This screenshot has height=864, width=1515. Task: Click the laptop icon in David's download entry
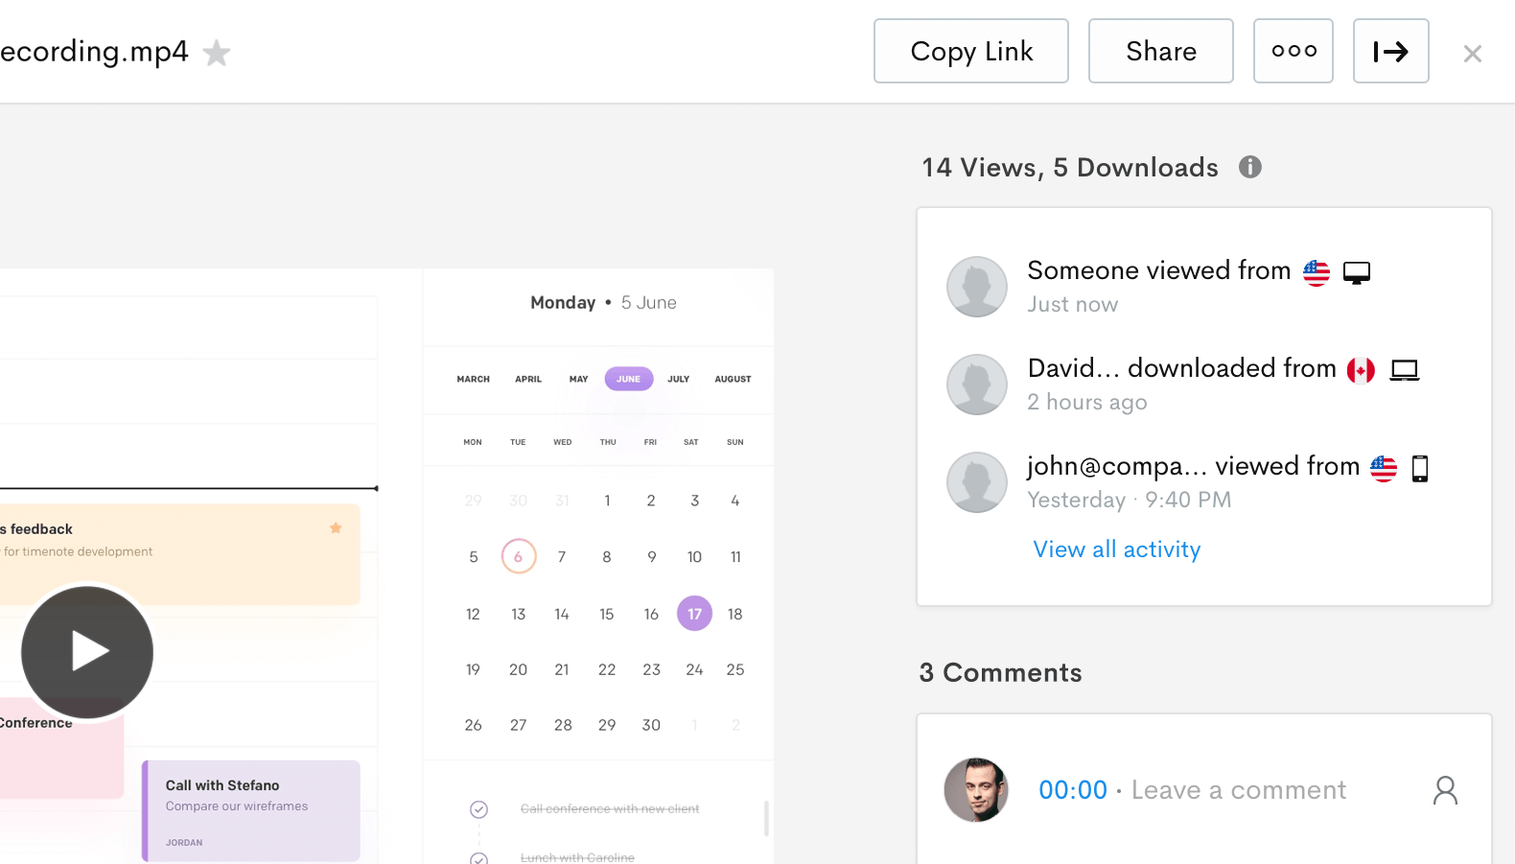[1405, 370]
